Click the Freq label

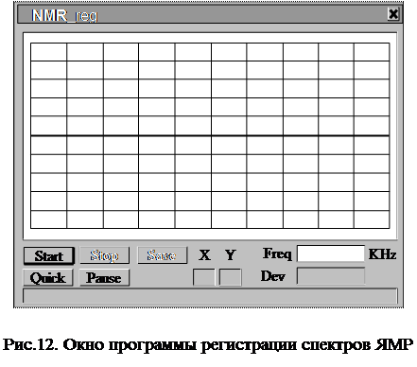pos(277,253)
